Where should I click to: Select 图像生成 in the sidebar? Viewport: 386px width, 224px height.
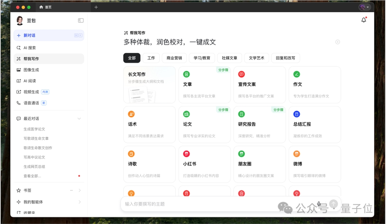tap(32, 70)
